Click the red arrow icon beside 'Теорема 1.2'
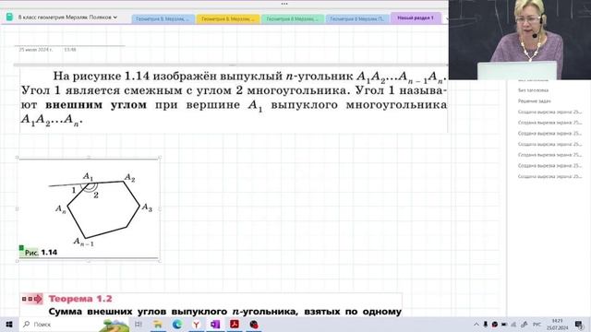The height and width of the screenshot is (332, 591). (32, 299)
